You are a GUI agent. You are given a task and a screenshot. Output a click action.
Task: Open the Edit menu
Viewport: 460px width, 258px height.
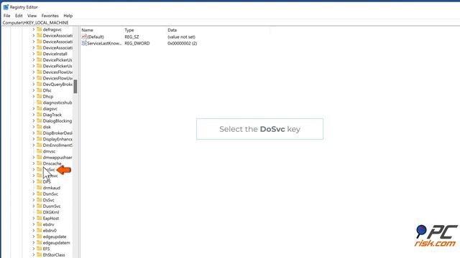click(x=19, y=16)
